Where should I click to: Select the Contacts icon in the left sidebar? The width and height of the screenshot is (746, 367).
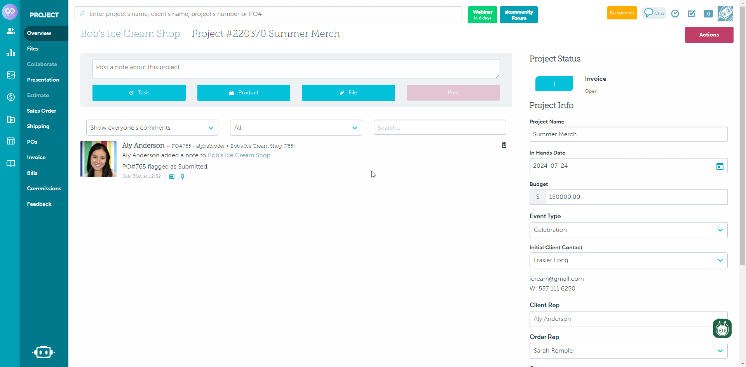10,31
